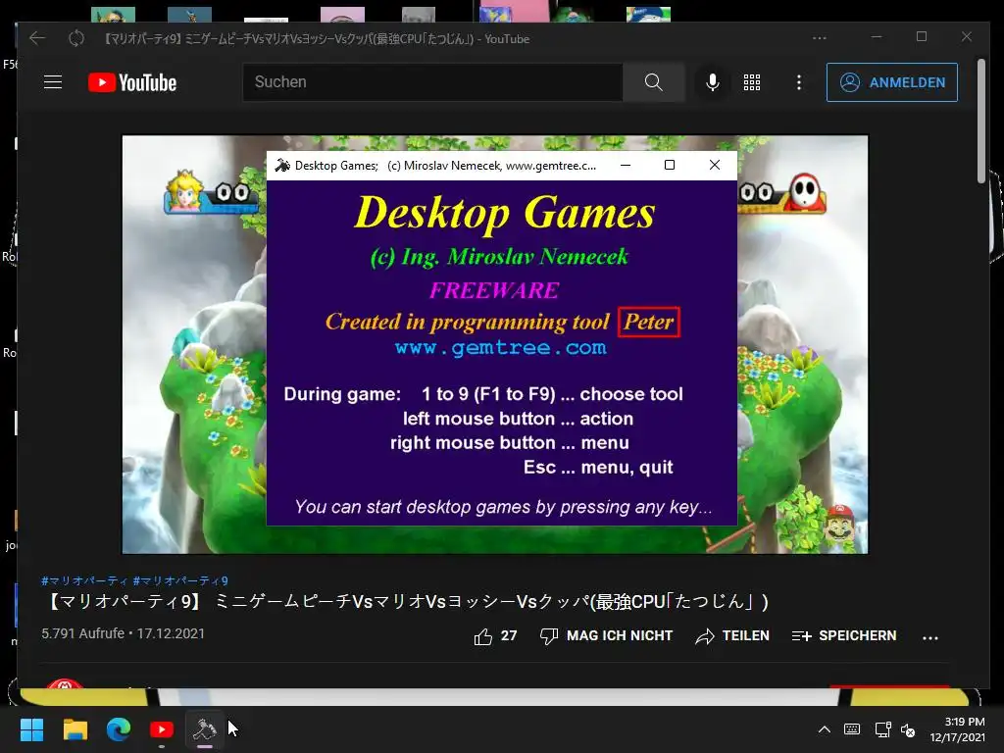
Task: Open more actions ellipsis beside SPEICHERN
Action: 930,637
